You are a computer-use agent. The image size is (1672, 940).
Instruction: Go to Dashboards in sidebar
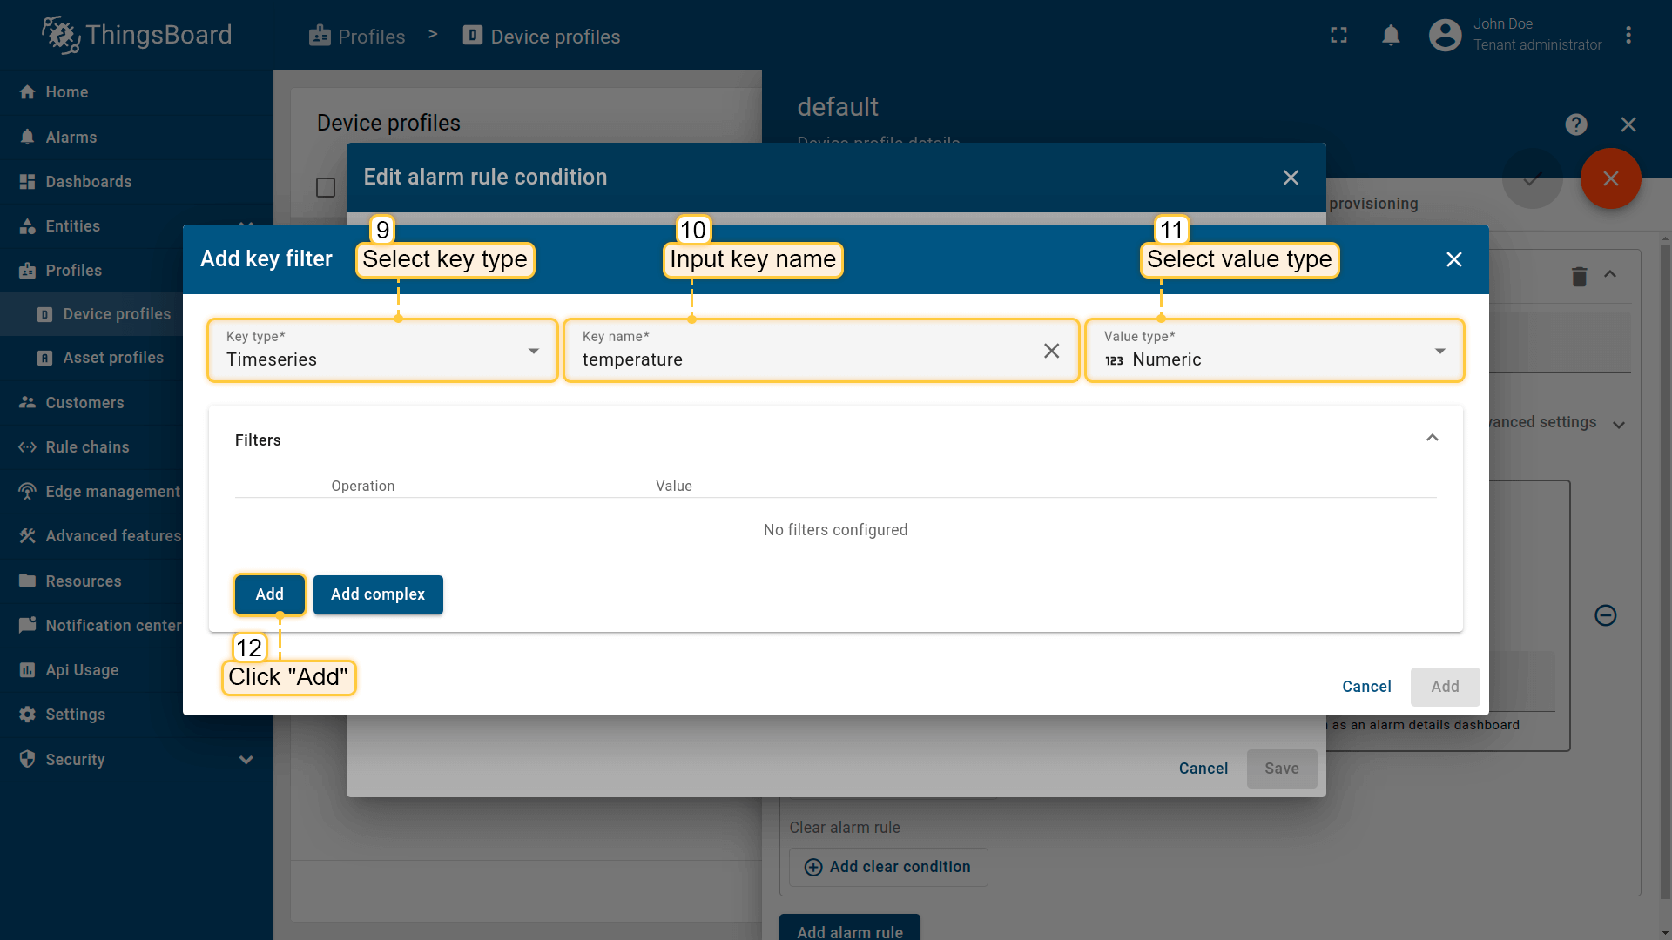coord(88,182)
